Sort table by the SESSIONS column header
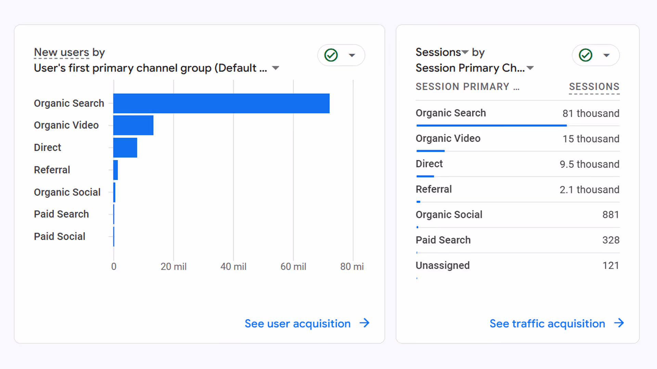Viewport: 657px width, 369px height. 594,86
